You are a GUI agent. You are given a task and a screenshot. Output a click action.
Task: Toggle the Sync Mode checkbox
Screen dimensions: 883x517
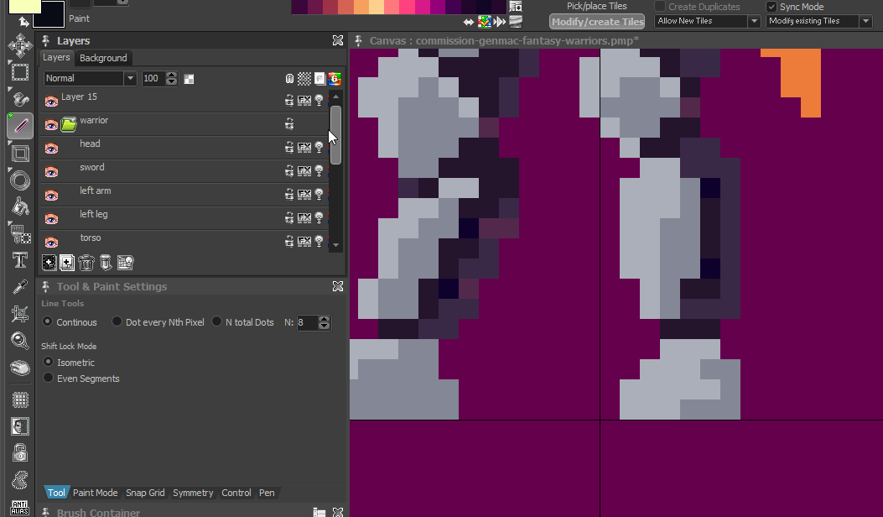tap(771, 7)
